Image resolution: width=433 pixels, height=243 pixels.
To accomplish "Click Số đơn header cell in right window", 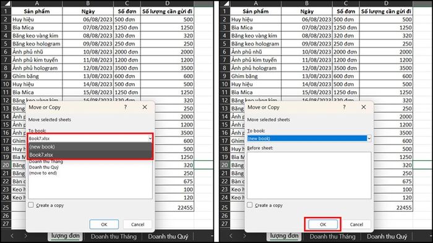I will point(346,11).
